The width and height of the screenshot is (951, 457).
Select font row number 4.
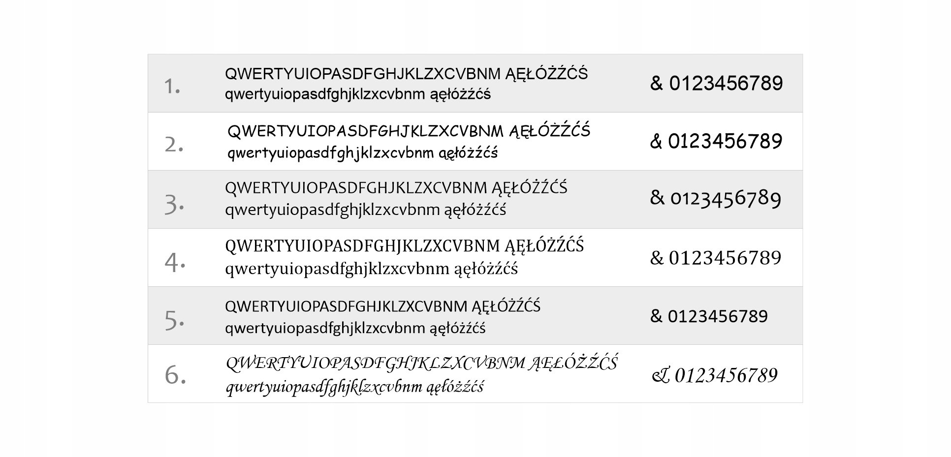tap(475, 257)
